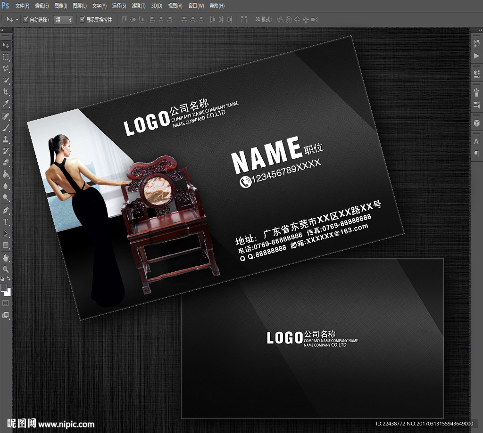Distribute left edges of layers
The width and height of the screenshot is (483, 433).
click(212, 20)
